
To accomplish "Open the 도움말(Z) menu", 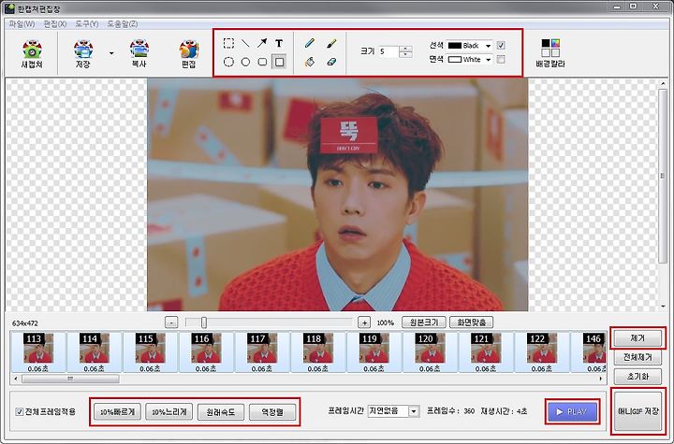I will (122, 24).
